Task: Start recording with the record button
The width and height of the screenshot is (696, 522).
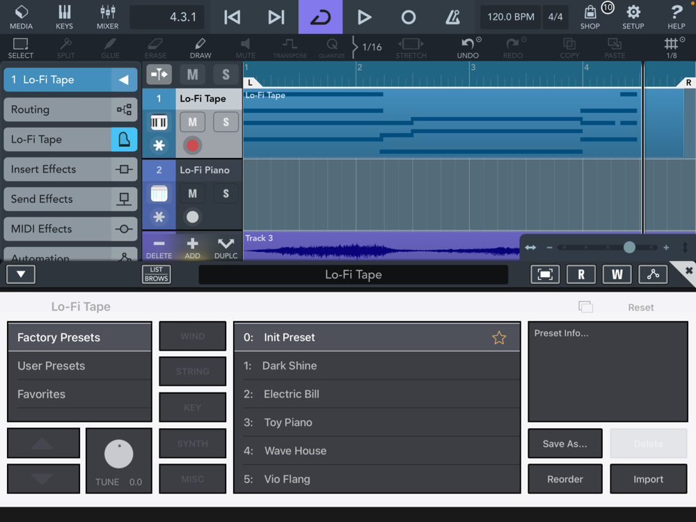Action: [x=408, y=17]
